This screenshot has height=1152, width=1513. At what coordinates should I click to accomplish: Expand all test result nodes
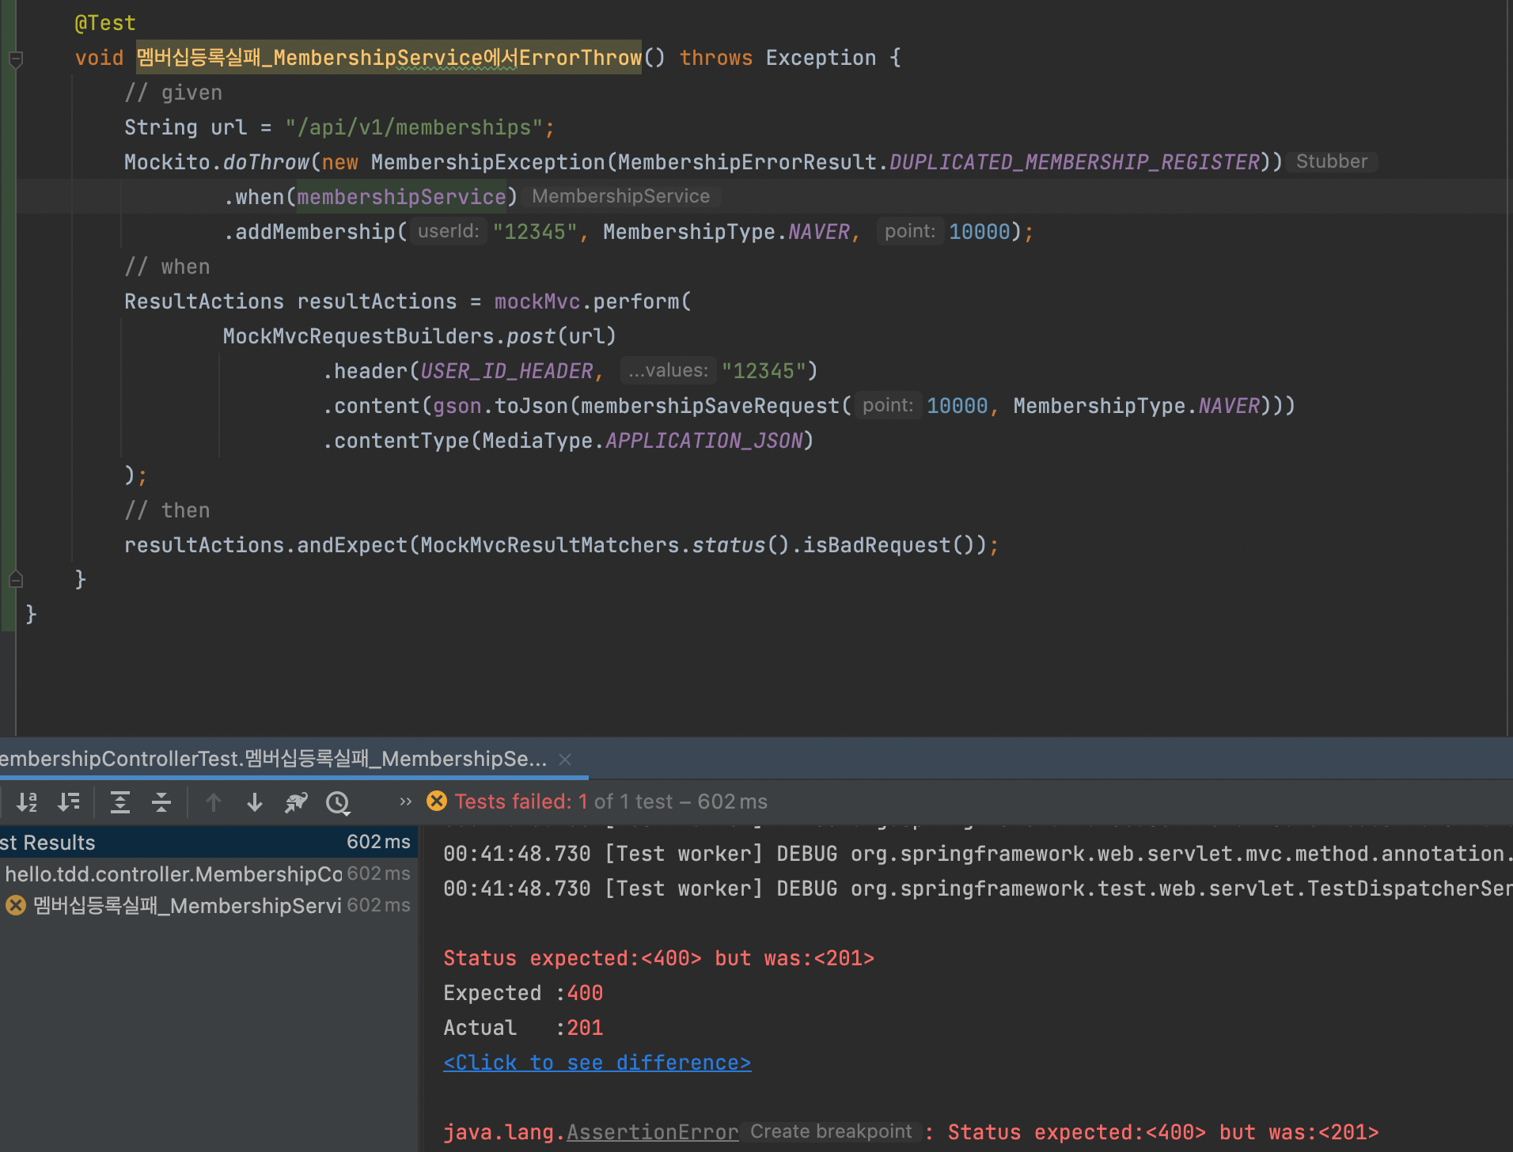click(120, 802)
